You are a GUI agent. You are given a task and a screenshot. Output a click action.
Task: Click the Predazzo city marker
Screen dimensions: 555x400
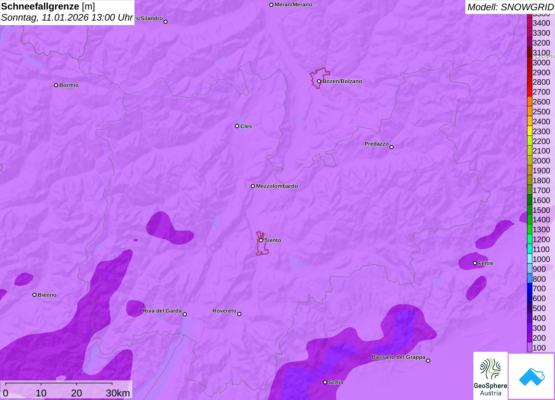pos(392,147)
